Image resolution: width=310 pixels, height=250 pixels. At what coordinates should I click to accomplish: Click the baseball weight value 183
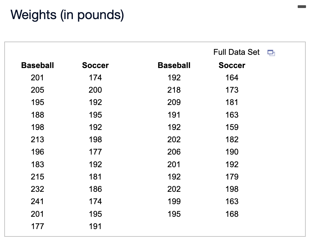tap(38, 164)
